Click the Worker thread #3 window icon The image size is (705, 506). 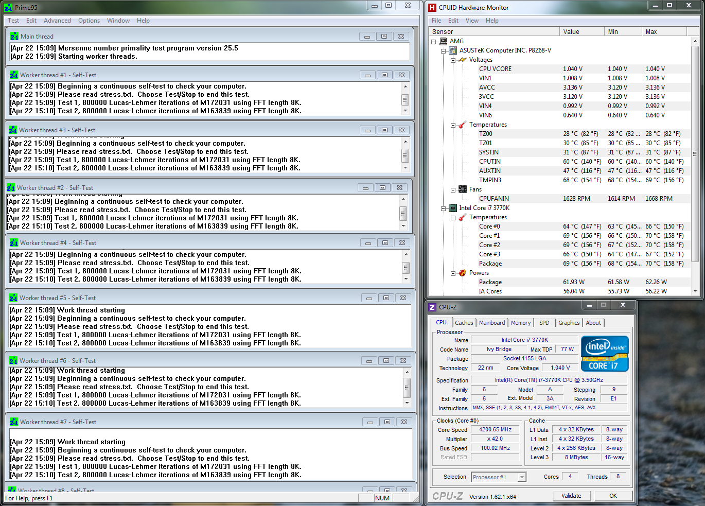point(13,130)
